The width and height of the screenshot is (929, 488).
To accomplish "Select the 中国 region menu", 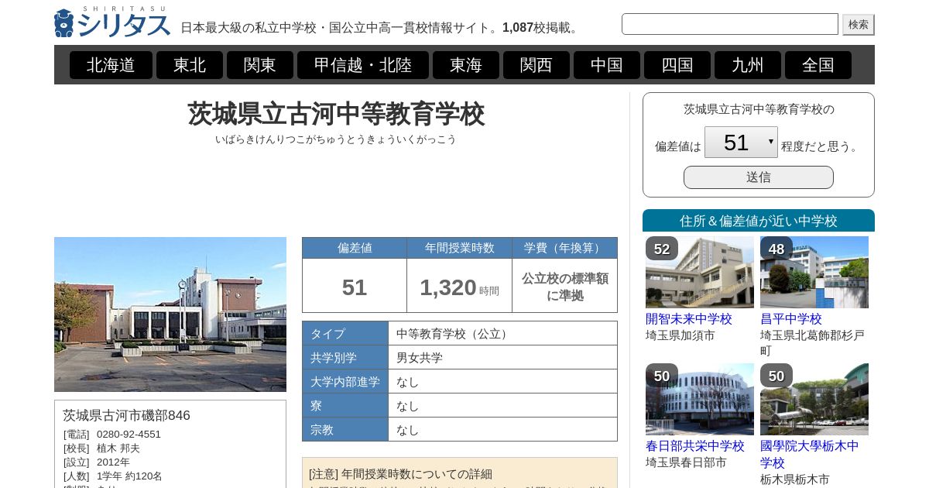I will click(607, 65).
